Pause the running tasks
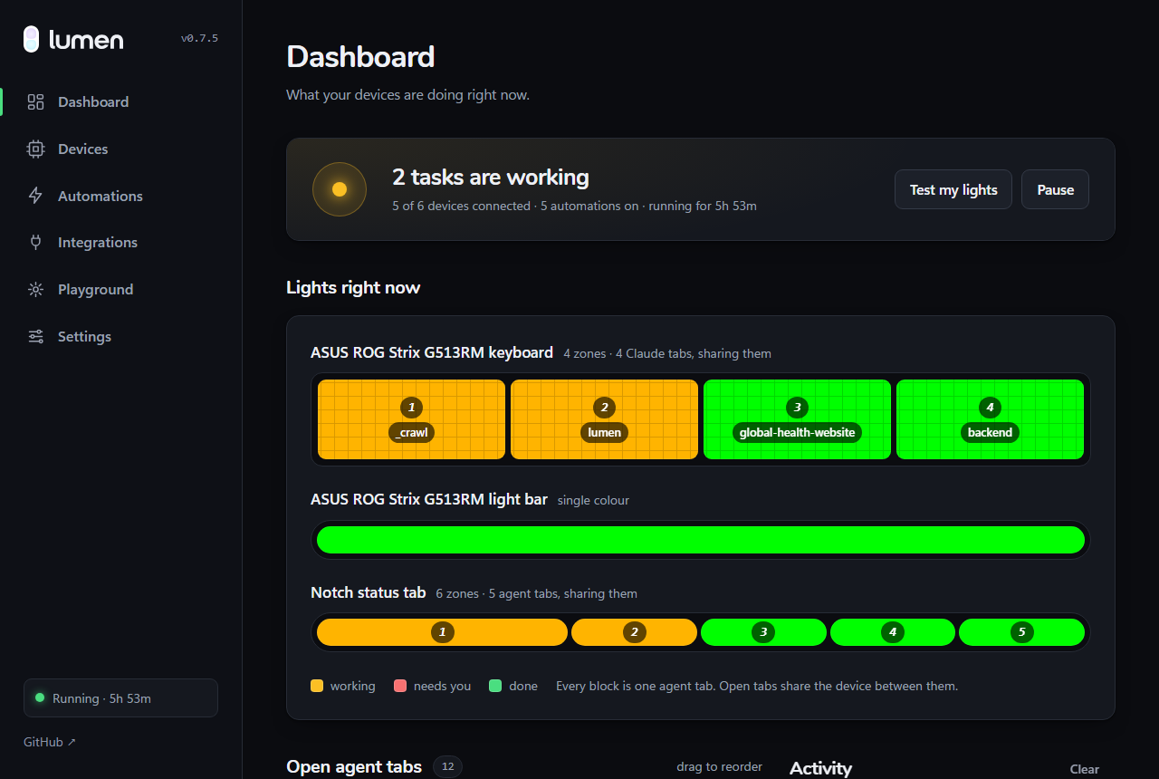 click(1055, 189)
